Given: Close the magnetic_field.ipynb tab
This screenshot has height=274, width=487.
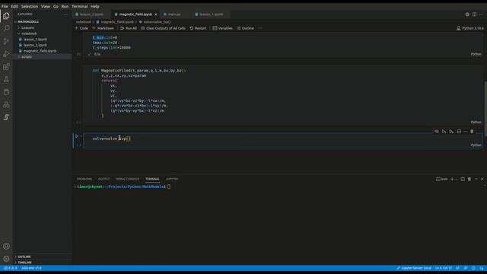Looking at the screenshot, I should click(155, 14).
